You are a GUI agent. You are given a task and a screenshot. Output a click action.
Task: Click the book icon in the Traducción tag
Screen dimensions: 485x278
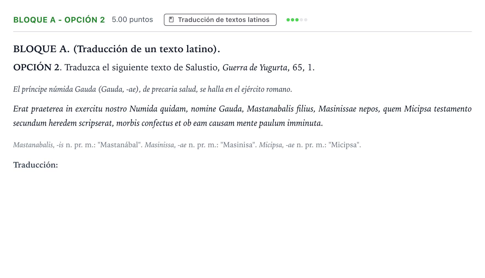[171, 20]
